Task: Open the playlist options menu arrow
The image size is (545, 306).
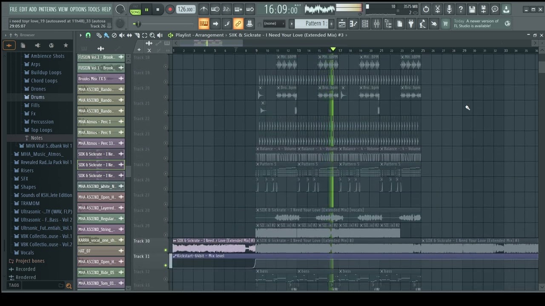Action: [80, 35]
